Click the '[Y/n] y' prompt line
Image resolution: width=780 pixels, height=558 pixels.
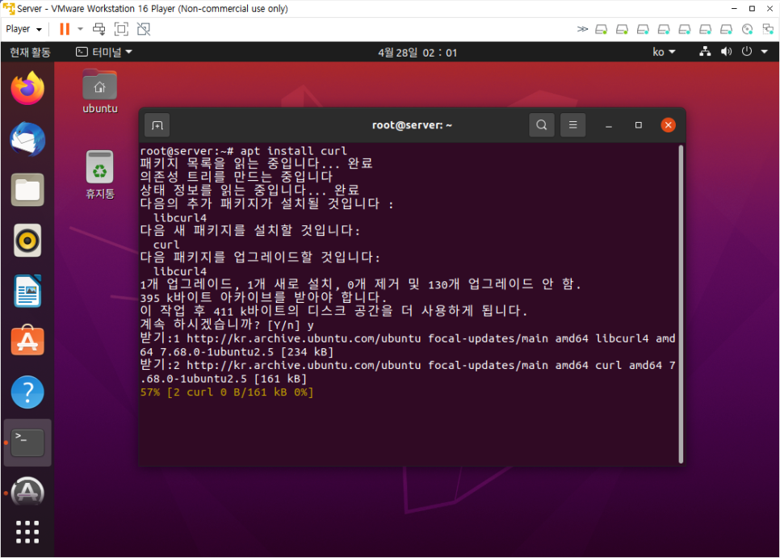[227, 325]
